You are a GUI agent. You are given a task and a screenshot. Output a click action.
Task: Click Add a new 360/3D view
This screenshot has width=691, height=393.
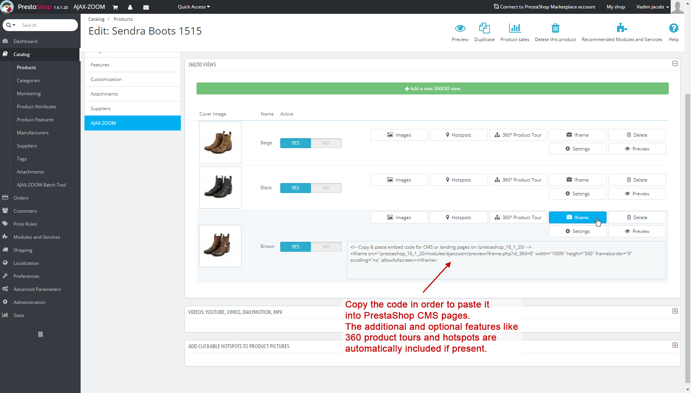click(x=432, y=89)
